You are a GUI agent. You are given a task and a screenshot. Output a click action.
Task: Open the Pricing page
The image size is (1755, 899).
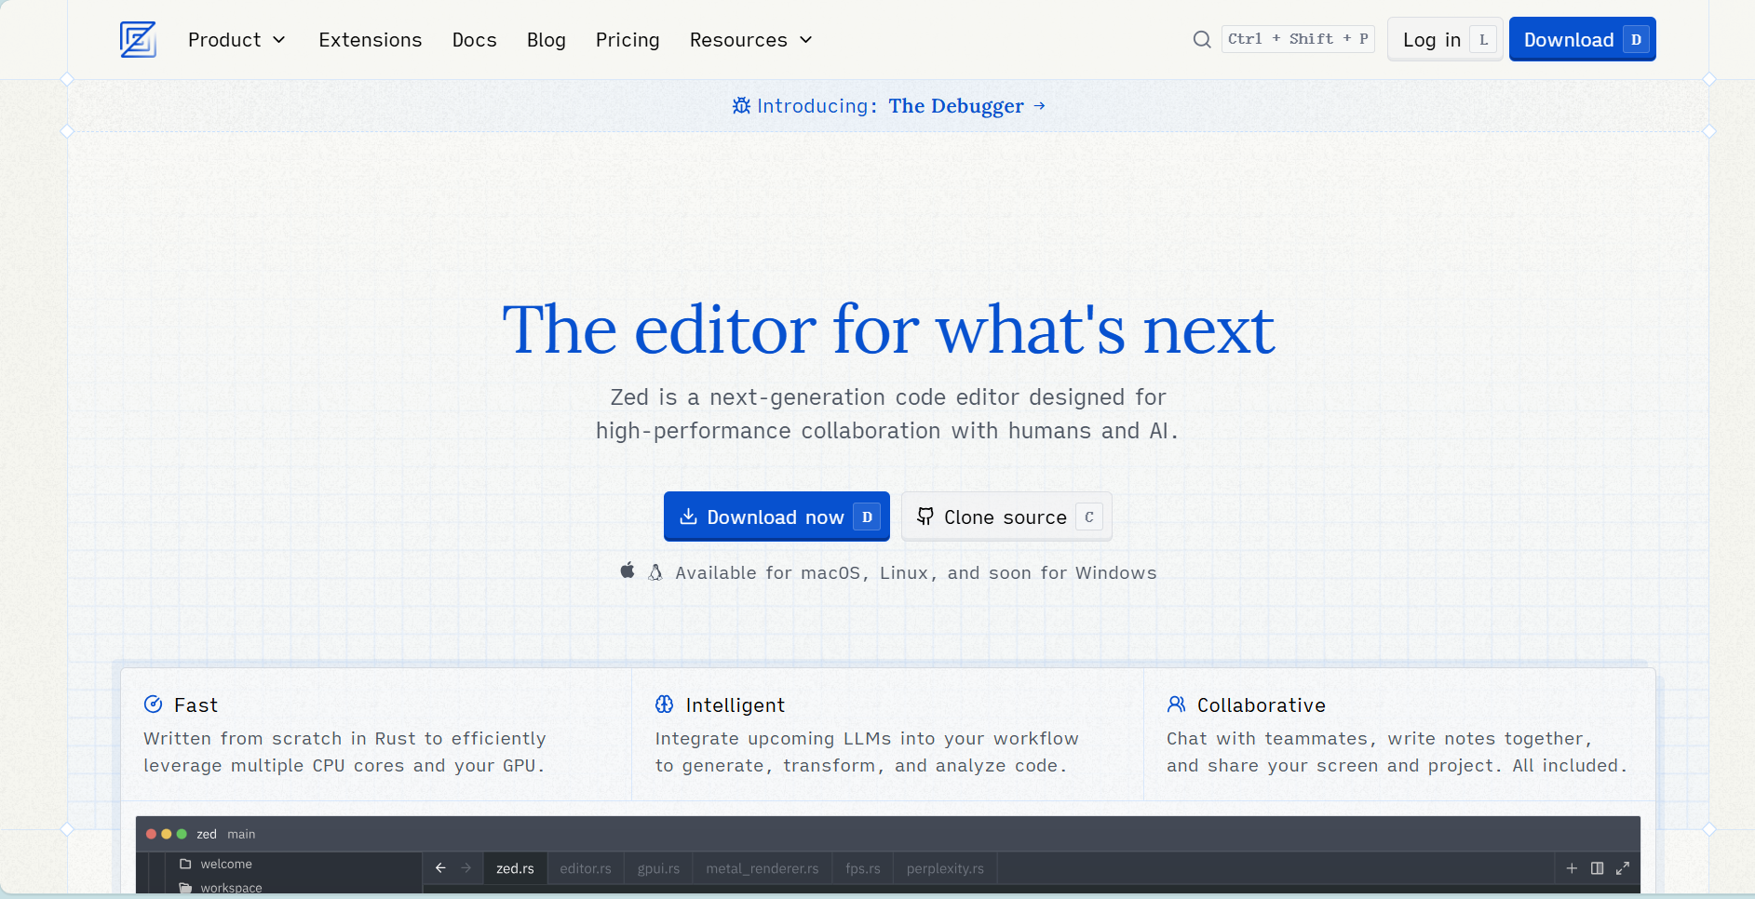(x=628, y=40)
